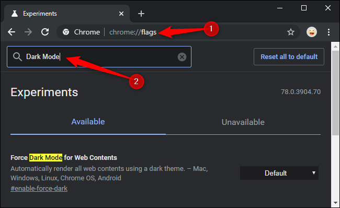The height and width of the screenshot is (208, 340).
Task: Reload the page with the refresh icon
Action: click(45, 32)
